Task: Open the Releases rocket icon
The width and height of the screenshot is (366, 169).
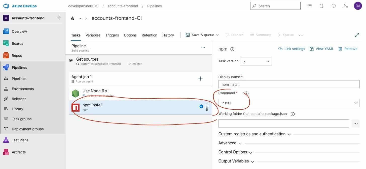Action: point(6,99)
